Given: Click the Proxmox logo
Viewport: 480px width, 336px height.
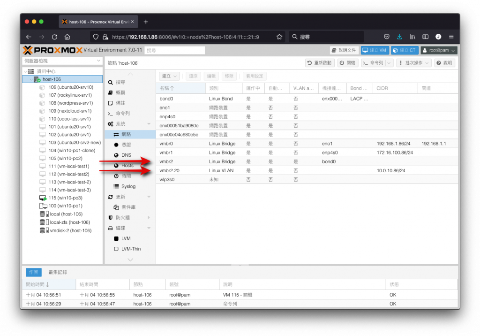Looking at the screenshot, I should (x=52, y=50).
